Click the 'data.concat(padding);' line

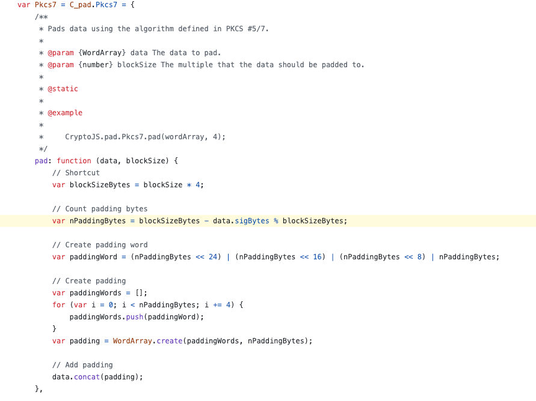97,377
